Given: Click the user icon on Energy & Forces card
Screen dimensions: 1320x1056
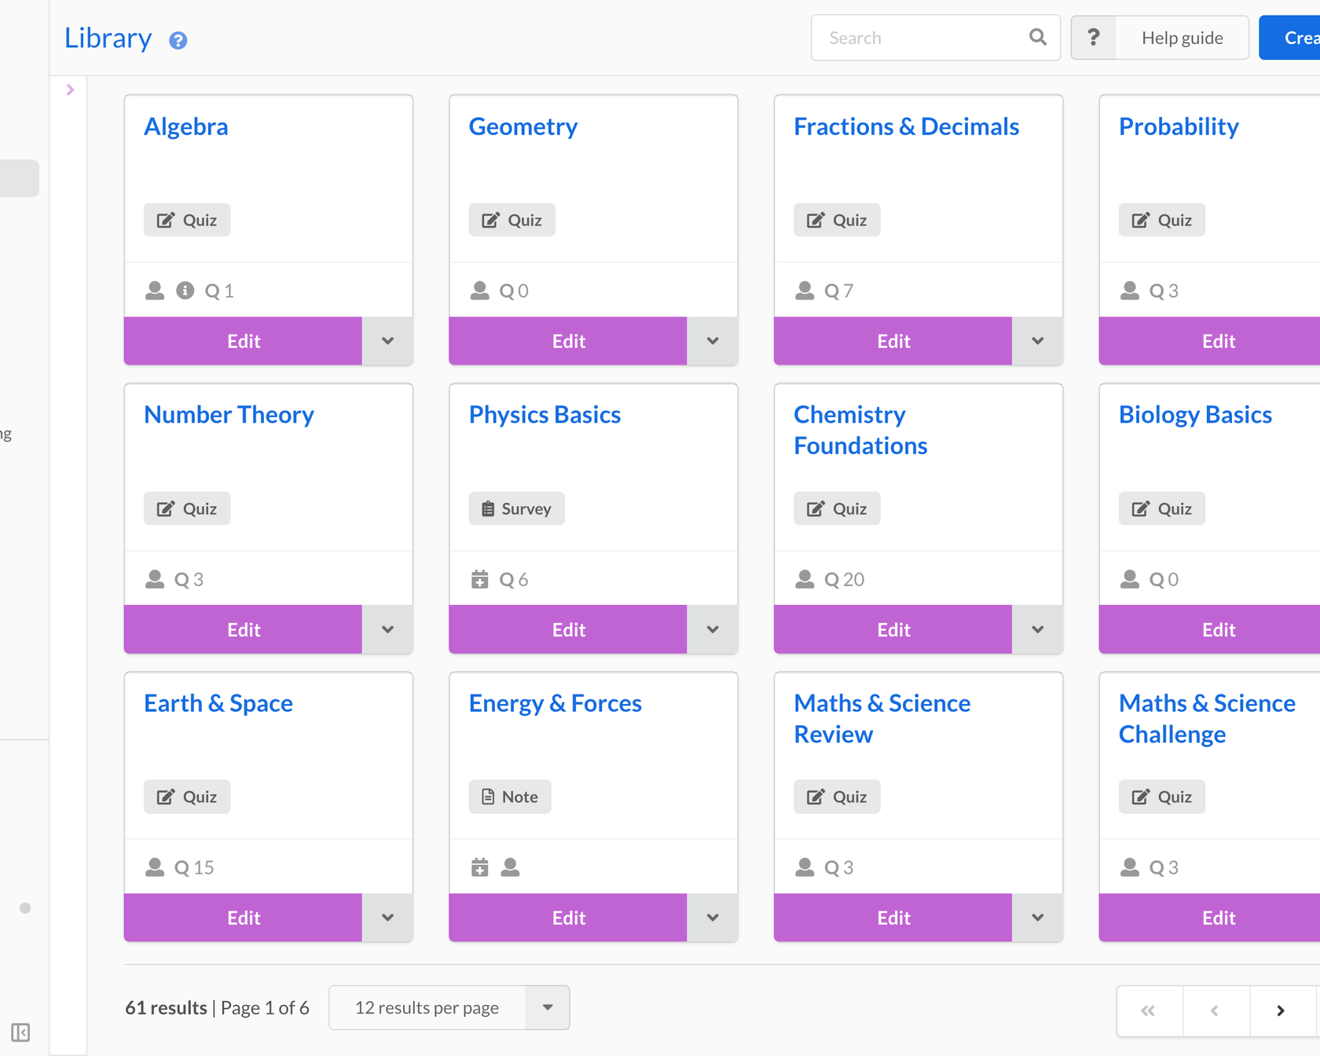Looking at the screenshot, I should pos(511,867).
